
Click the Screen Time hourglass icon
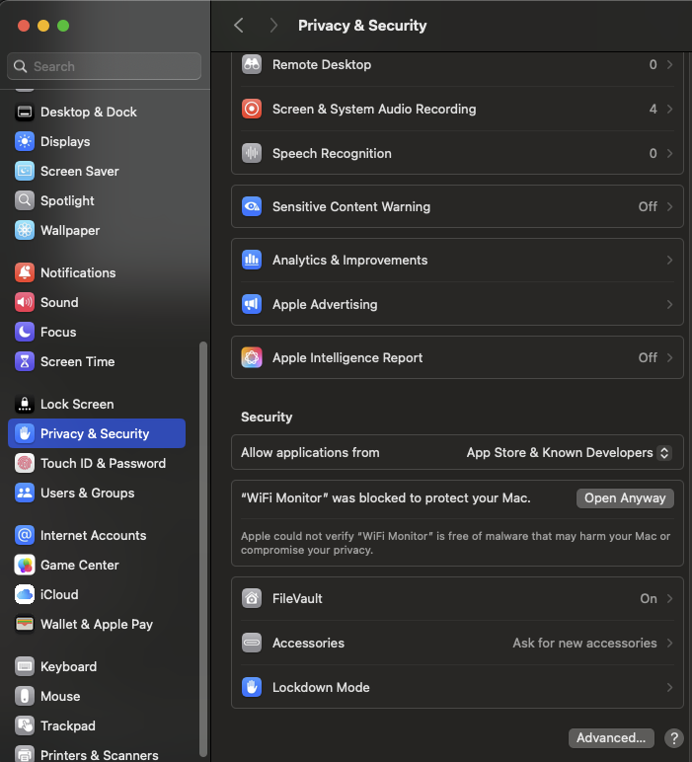[25, 362]
